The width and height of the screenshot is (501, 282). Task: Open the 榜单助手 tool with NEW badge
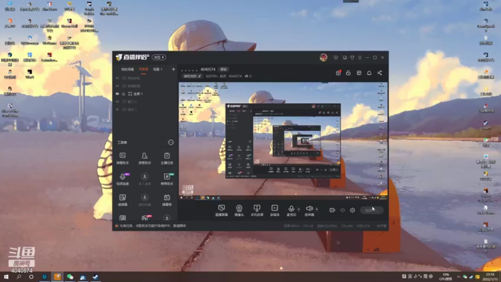[167, 179]
